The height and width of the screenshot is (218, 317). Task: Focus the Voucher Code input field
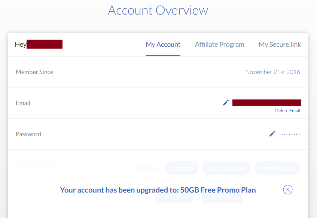pyautogui.click(x=112, y=197)
